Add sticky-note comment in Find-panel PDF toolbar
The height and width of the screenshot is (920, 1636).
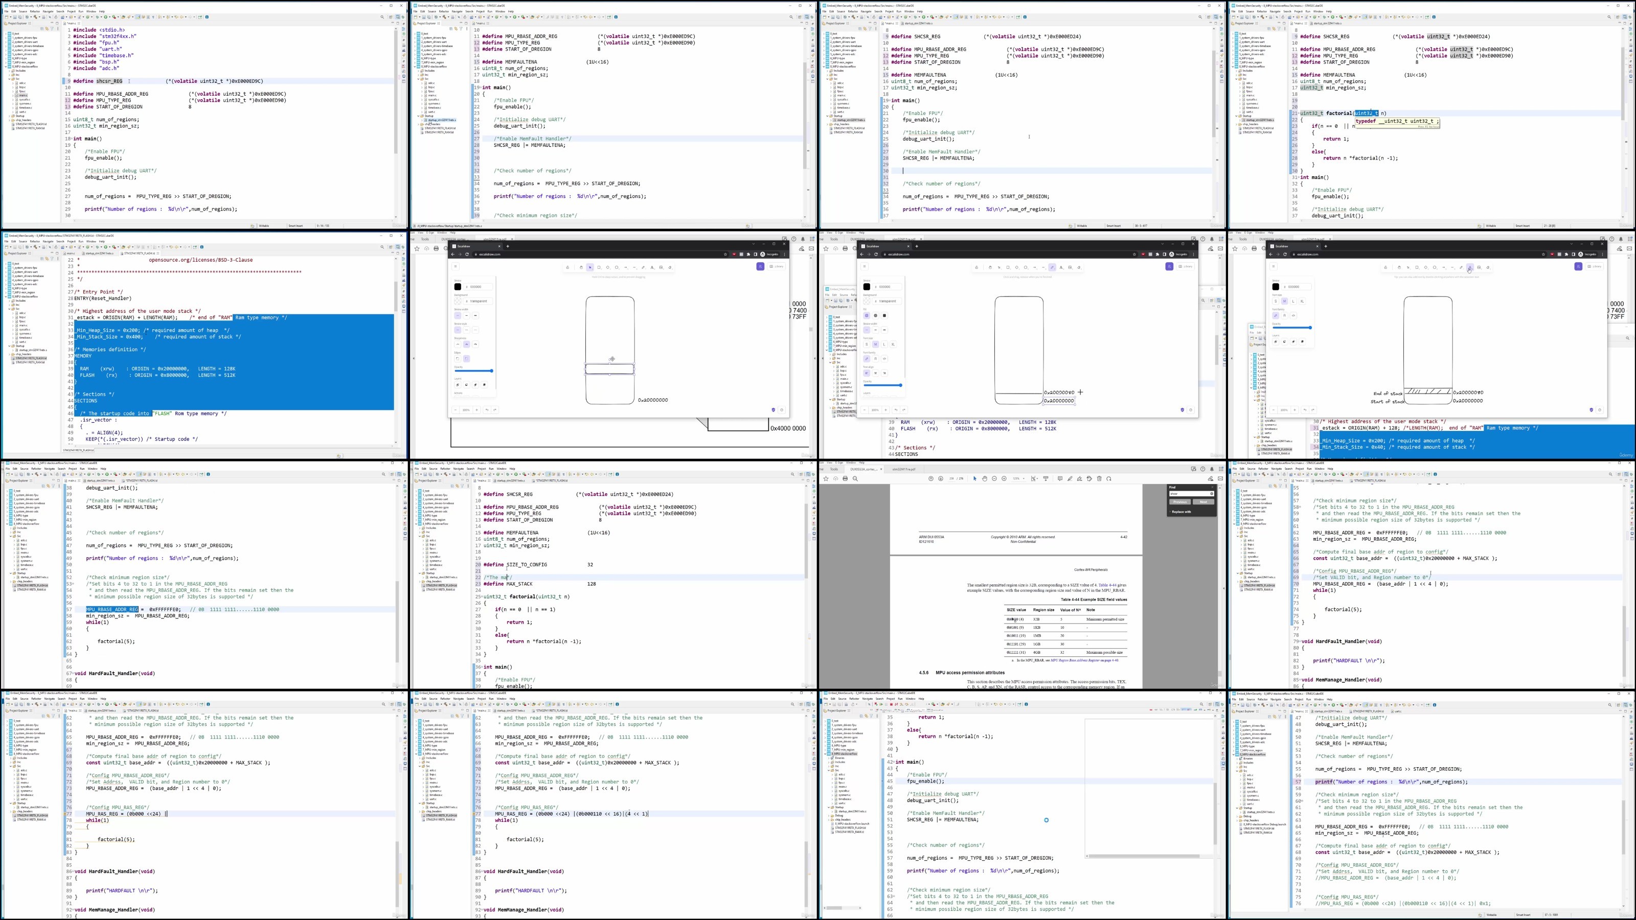point(1060,479)
